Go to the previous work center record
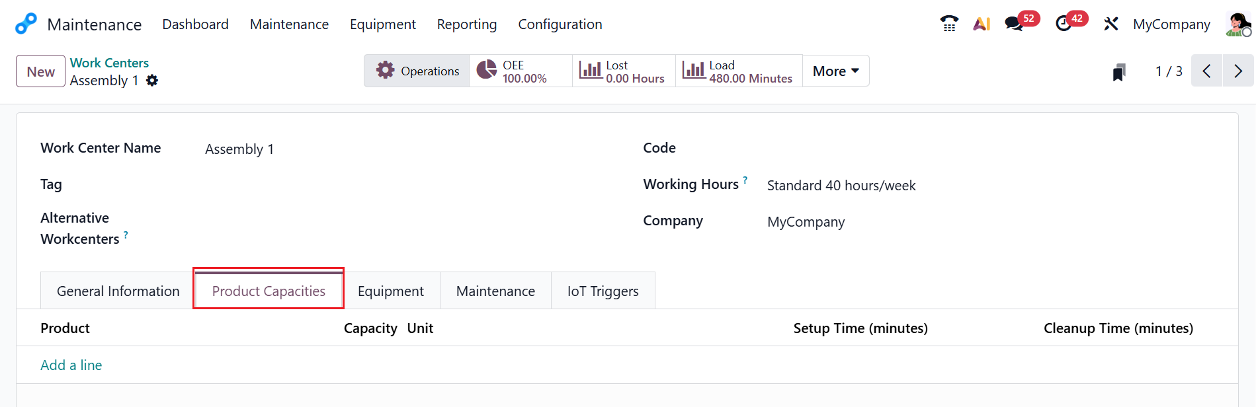1256x407 pixels. point(1207,71)
